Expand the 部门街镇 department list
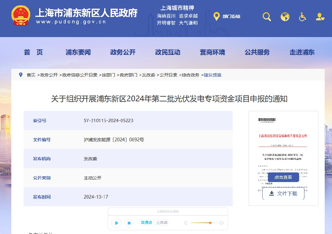The width and height of the screenshot is (332, 234). pyautogui.click(x=227, y=16)
